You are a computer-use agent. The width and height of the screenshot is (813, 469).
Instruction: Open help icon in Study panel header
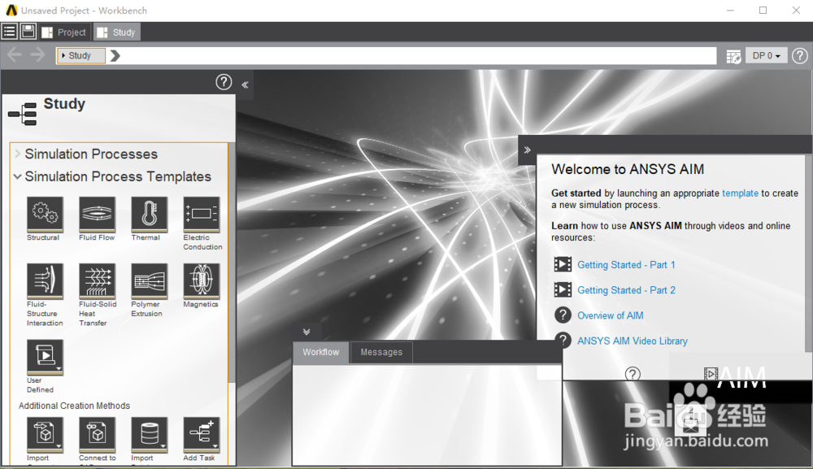pyautogui.click(x=224, y=82)
